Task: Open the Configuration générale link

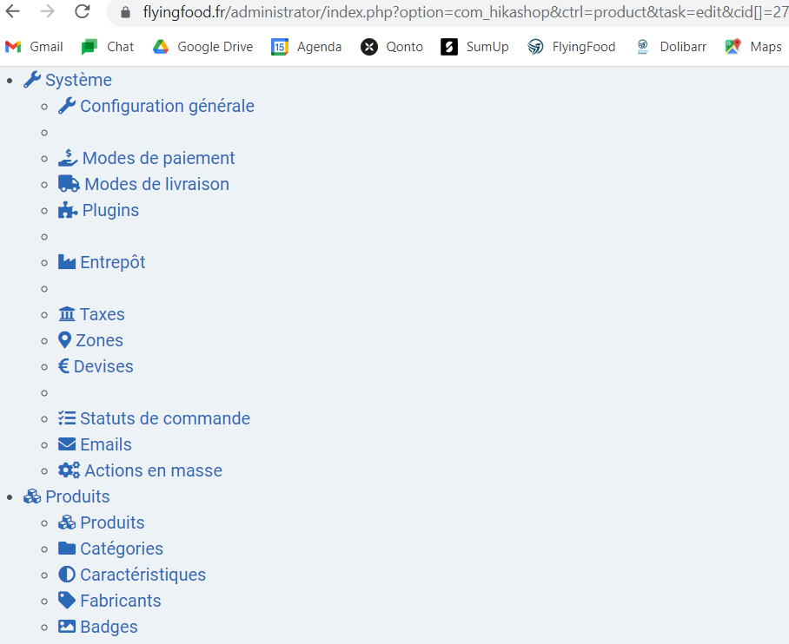Action: (167, 106)
